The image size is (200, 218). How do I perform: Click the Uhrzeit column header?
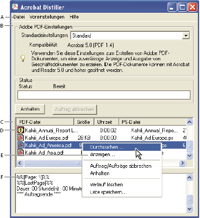(x=106, y=122)
